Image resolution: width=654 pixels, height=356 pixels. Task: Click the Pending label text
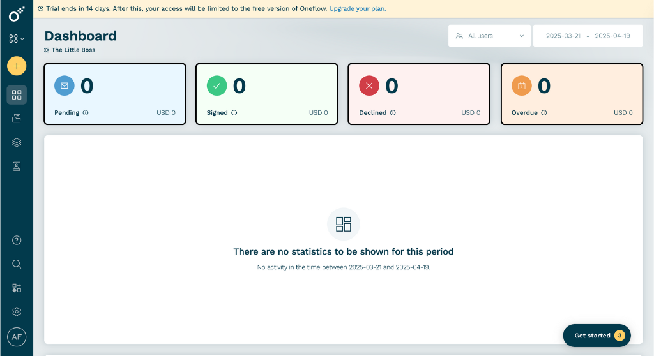(x=66, y=112)
